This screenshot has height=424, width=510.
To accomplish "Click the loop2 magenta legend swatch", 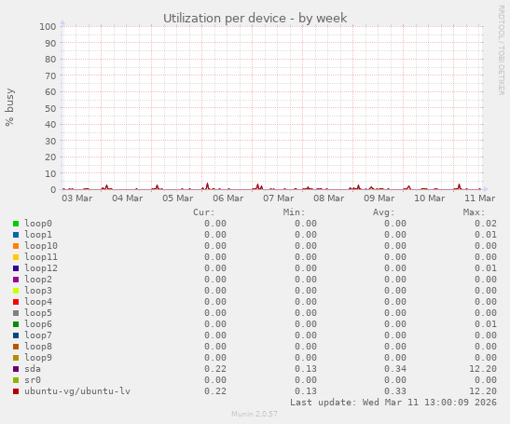I will (x=16, y=280).
